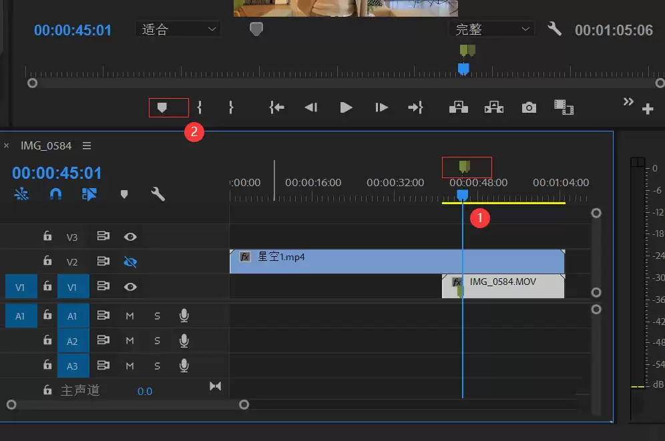The image size is (665, 441).
Task: Open timeline display settings wrench
Action: coord(158,194)
